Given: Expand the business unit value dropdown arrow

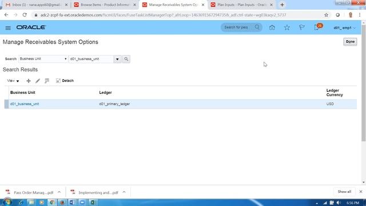Looking at the screenshot, I should point(117,59).
